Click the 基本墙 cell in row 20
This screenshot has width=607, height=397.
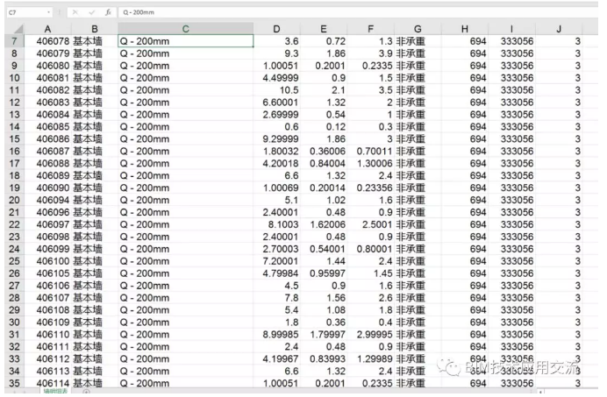95,200
